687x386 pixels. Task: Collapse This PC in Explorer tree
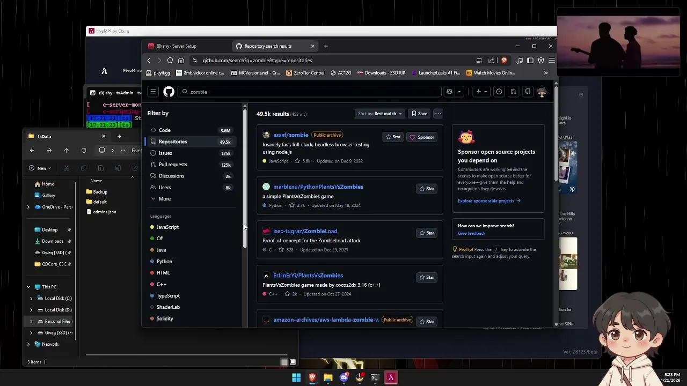(x=28, y=287)
